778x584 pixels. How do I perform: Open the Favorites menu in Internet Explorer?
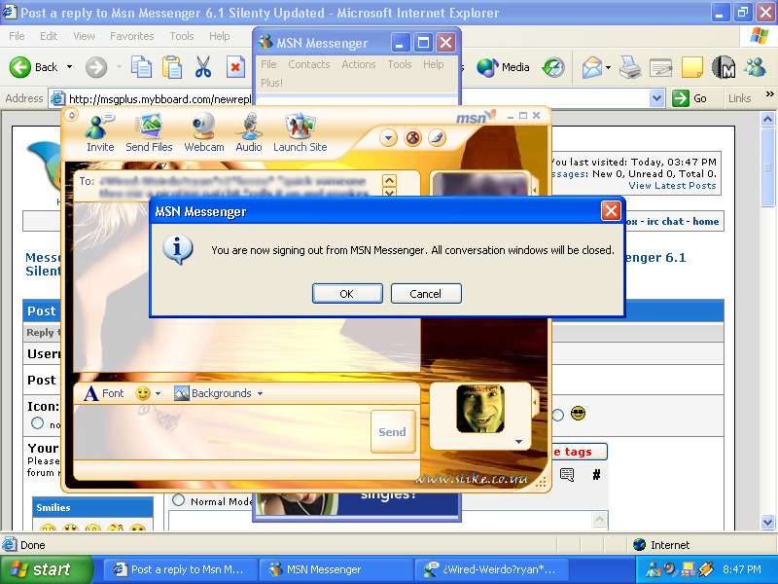(x=131, y=36)
